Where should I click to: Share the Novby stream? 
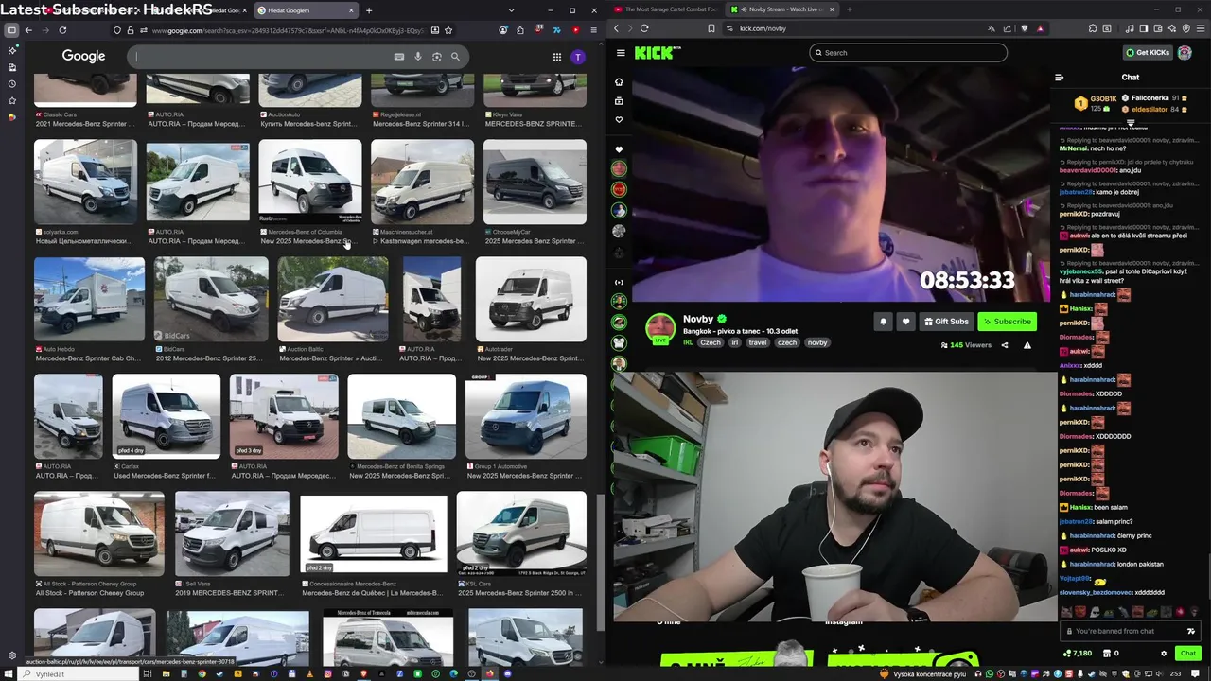coord(1005,345)
